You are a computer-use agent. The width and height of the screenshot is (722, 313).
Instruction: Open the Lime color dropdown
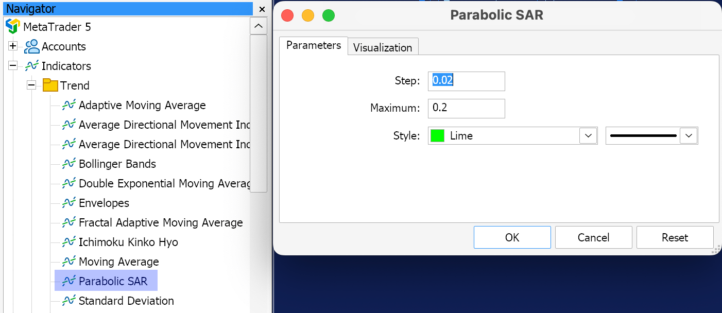click(x=588, y=136)
